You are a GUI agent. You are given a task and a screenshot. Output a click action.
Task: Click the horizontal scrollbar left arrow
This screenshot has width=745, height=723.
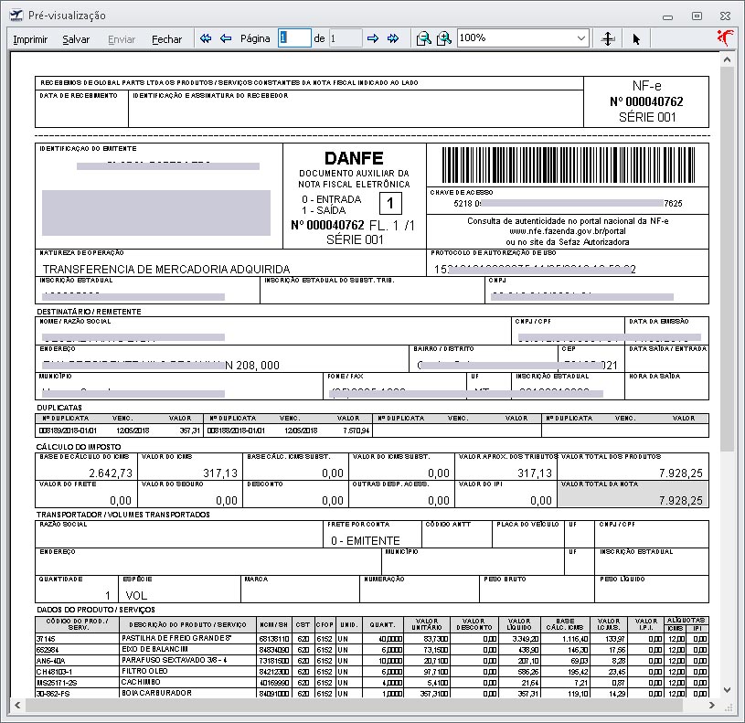coord(17,705)
